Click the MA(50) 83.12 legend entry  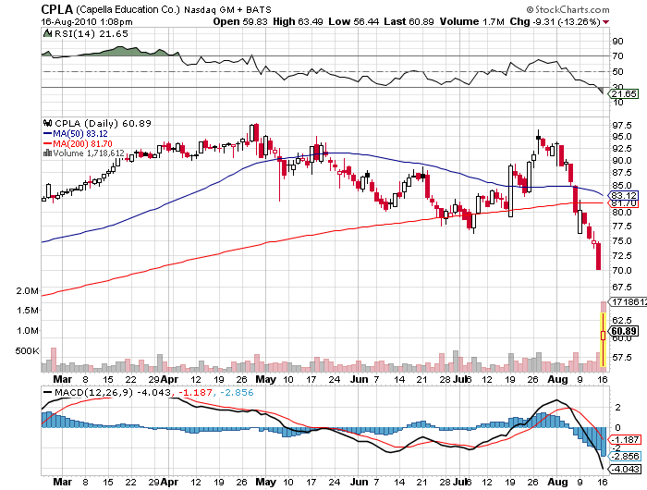[x=76, y=134]
